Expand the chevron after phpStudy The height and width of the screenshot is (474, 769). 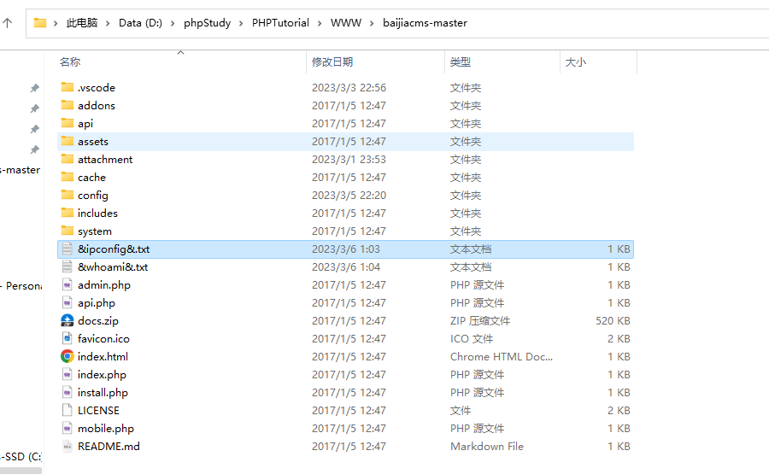click(241, 23)
